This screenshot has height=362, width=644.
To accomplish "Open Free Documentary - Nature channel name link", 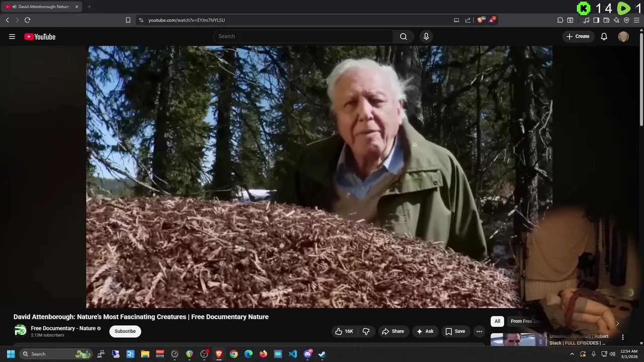I will tap(63, 328).
